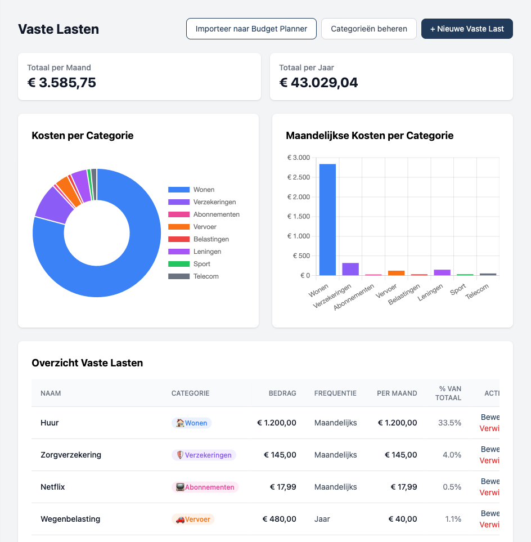This screenshot has width=531, height=542.
Task: Click the NAAM column header
Action: 51,393
